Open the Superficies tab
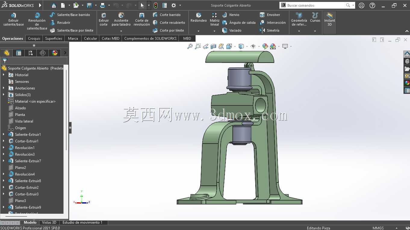This screenshot has width=410, height=230. coord(54,39)
